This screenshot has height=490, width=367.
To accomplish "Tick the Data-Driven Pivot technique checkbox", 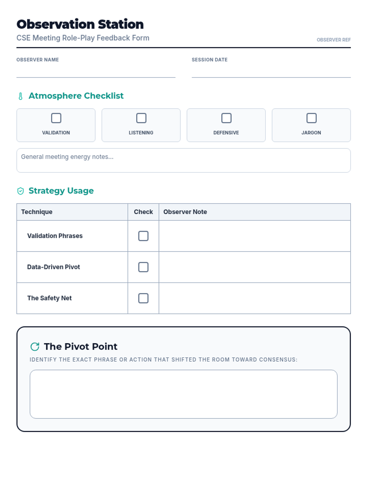I will point(143,267).
